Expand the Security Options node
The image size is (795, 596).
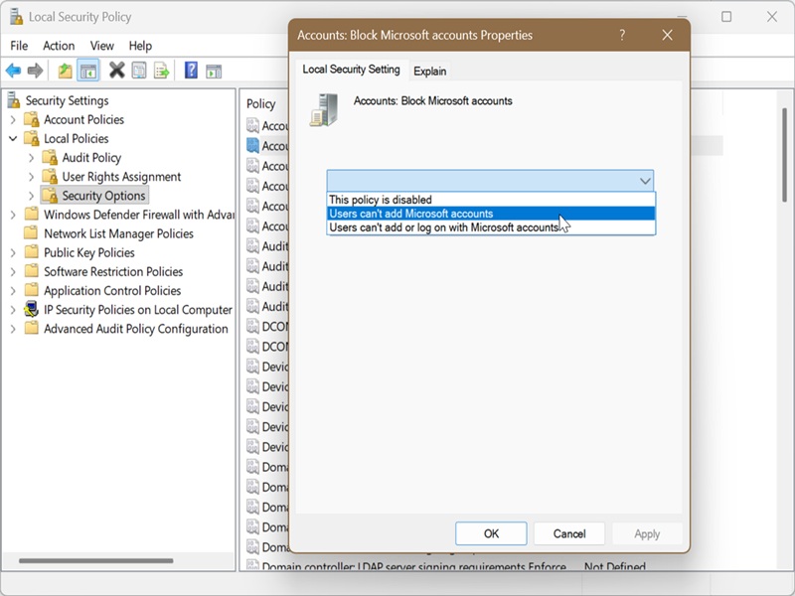point(32,196)
